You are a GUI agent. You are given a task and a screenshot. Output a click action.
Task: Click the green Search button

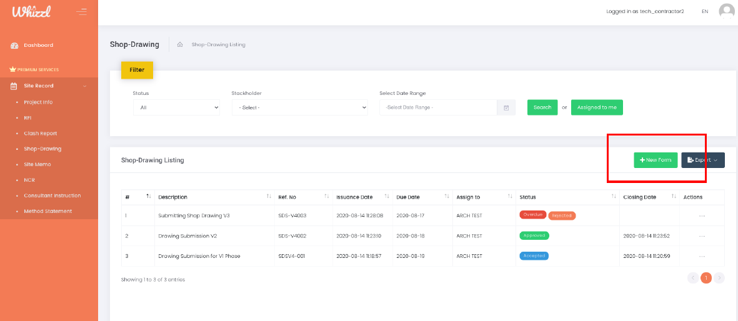click(x=542, y=107)
